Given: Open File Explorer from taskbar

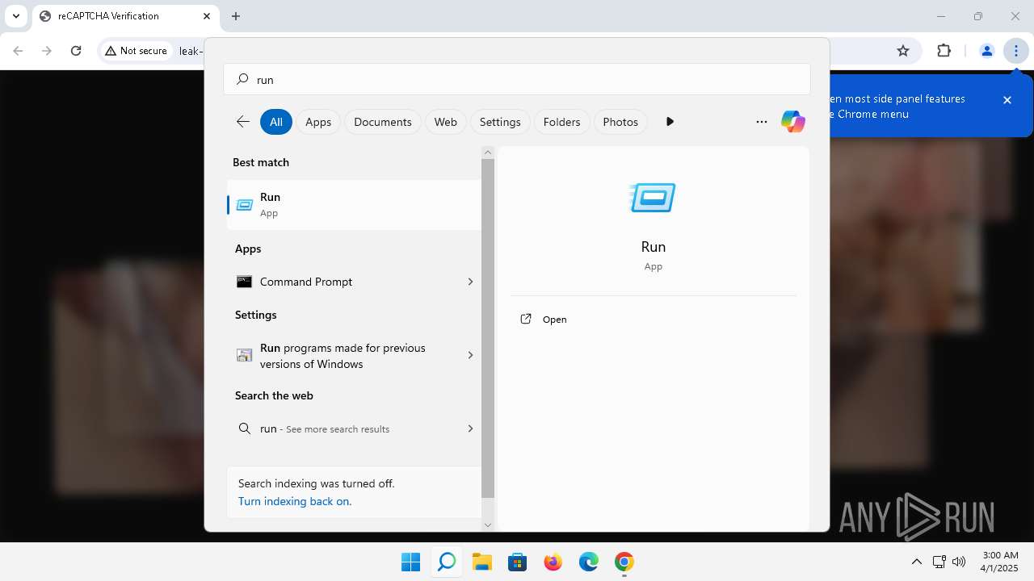Looking at the screenshot, I should pos(482,562).
